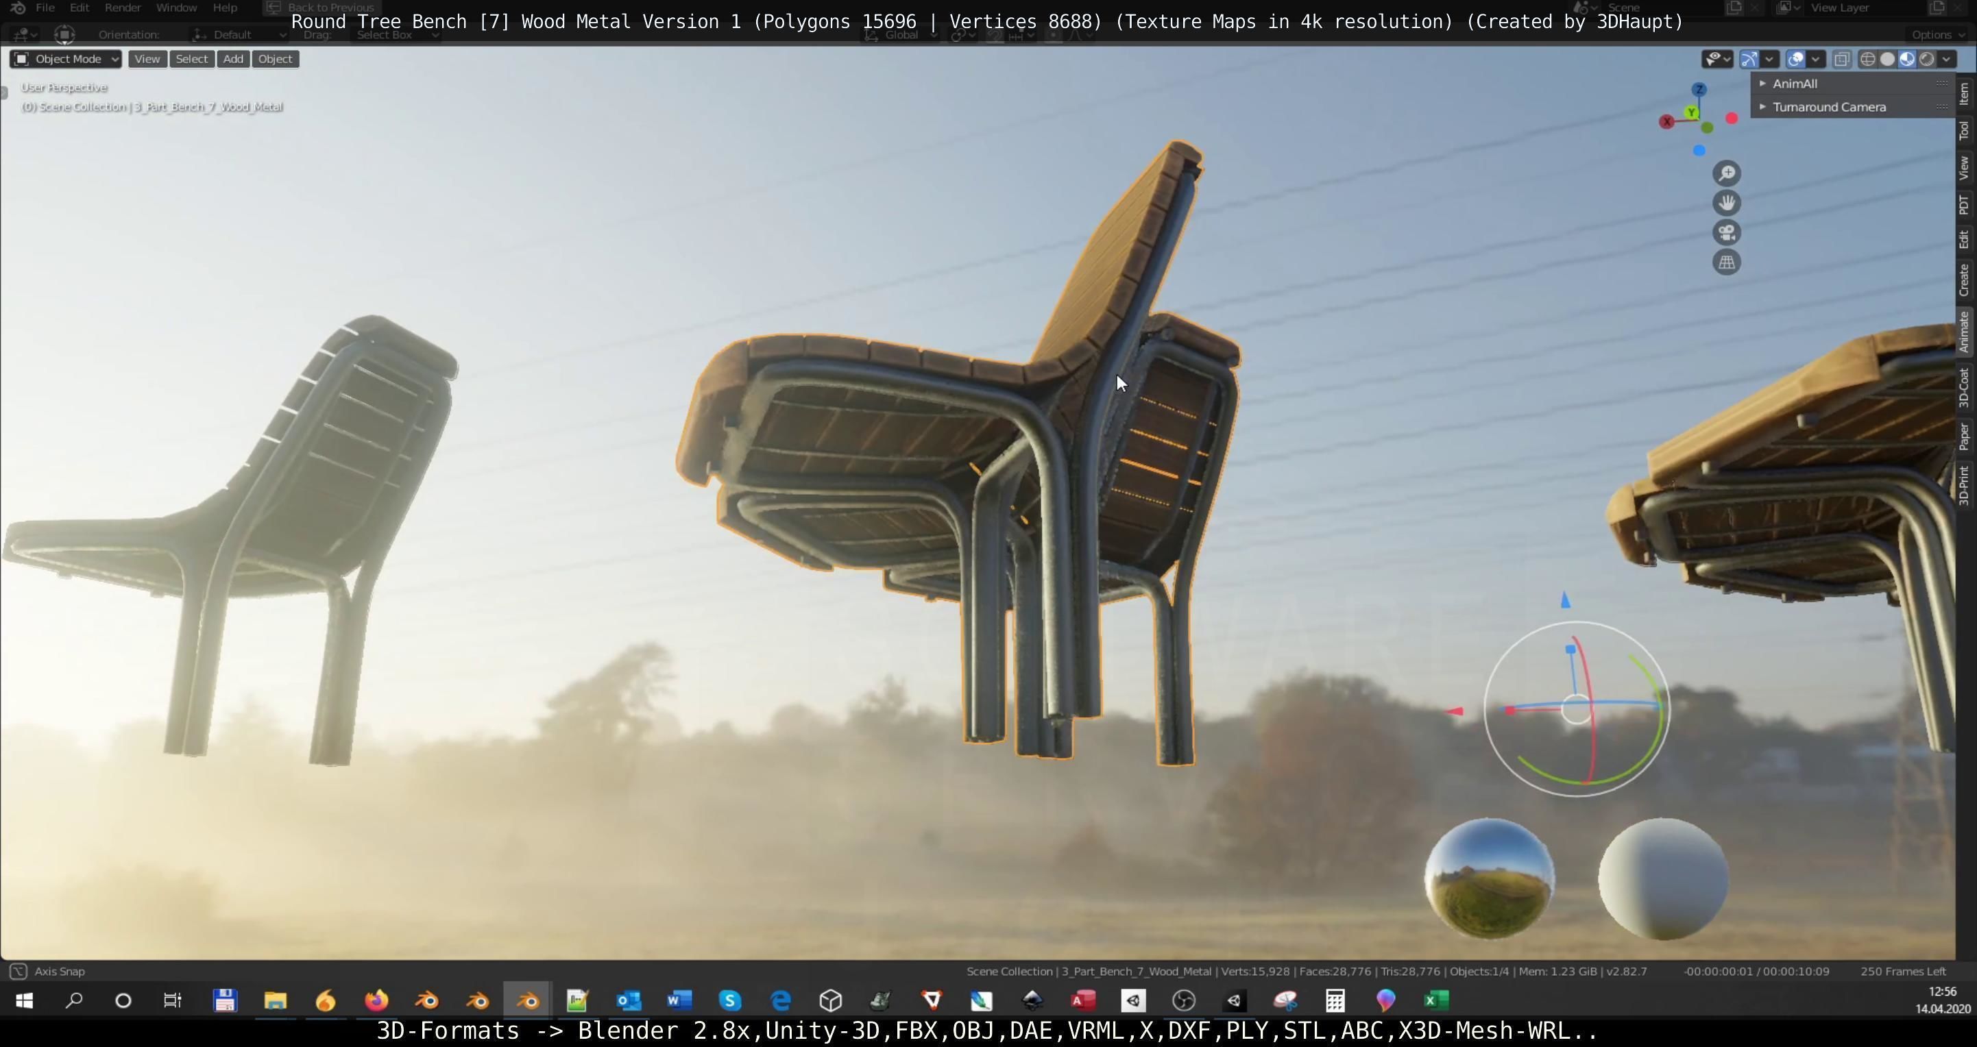Open Firefox from the Windows taskbar
Viewport: 1977px width, 1047px height.
(376, 1000)
